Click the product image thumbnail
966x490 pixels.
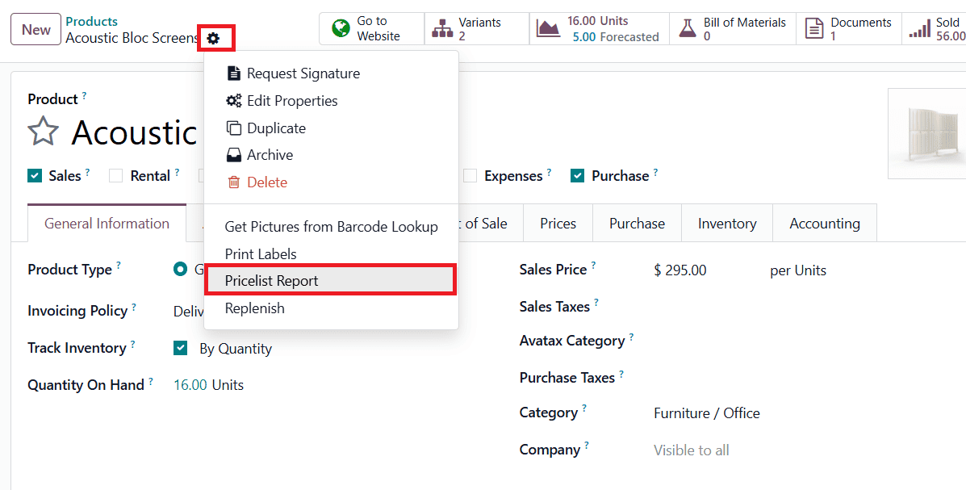point(932,133)
